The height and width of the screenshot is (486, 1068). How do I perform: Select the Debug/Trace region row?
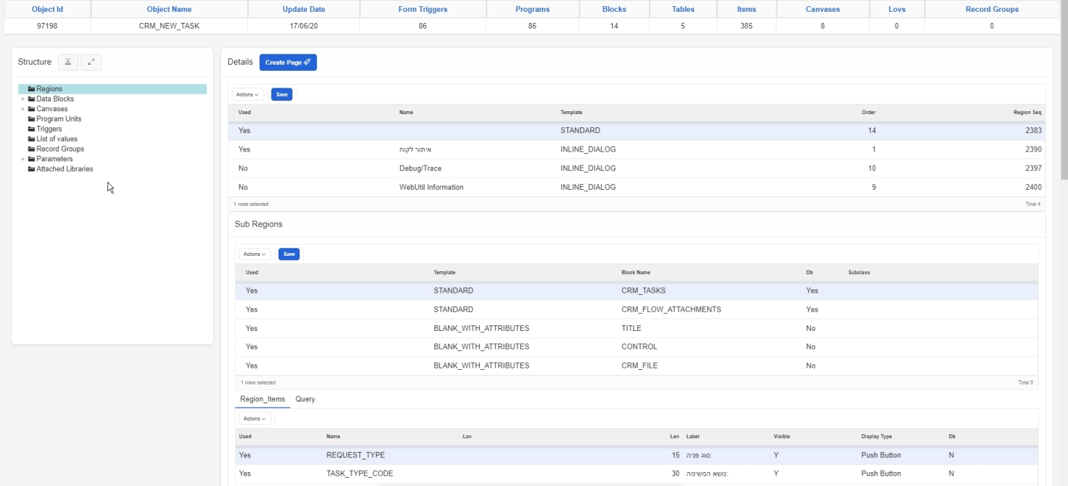[420, 168]
